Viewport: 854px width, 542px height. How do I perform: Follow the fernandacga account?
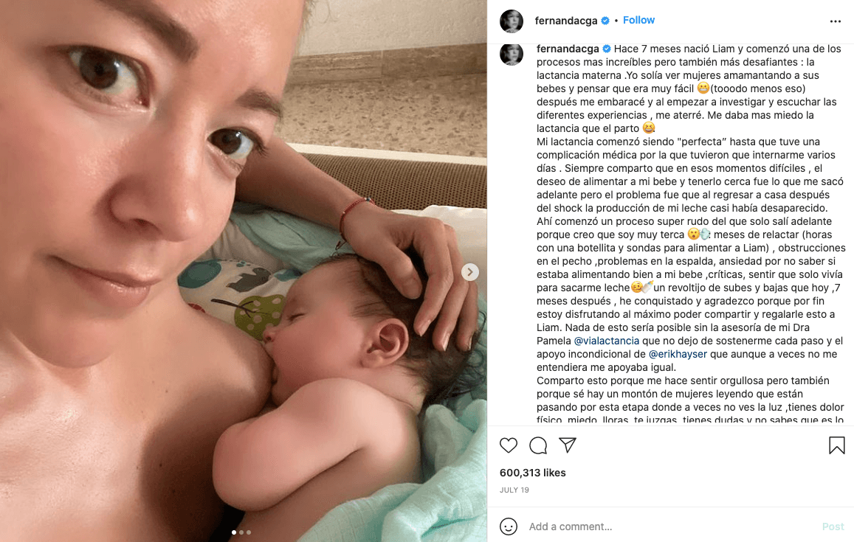638,20
